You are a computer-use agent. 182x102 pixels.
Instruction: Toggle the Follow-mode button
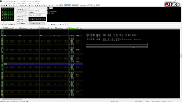pyautogui.click(x=67, y=5)
